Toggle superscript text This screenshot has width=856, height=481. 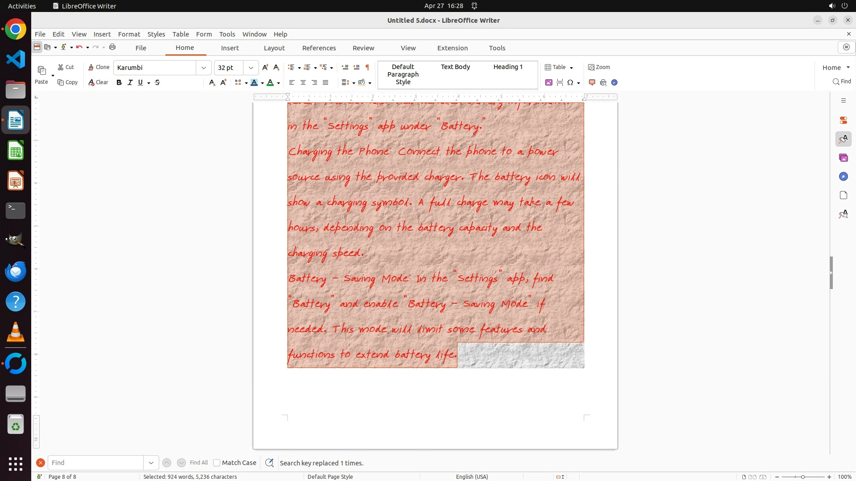pyautogui.click(x=223, y=82)
